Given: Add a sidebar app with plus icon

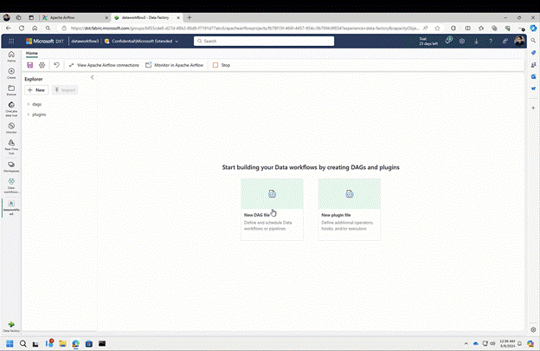Looking at the screenshot, I should (x=533, y=108).
